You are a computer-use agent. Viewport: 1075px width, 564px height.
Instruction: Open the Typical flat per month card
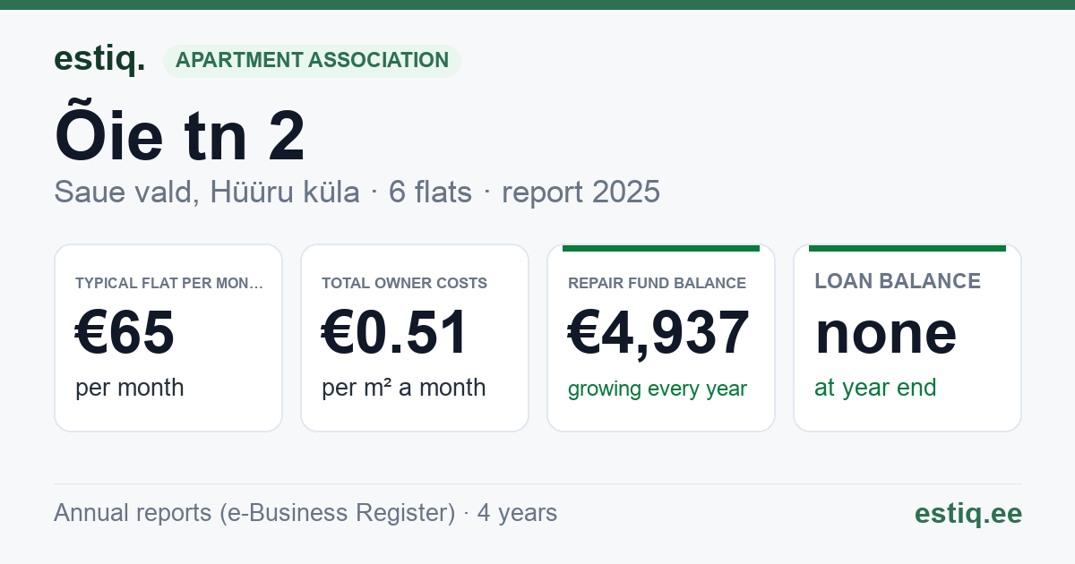168,338
